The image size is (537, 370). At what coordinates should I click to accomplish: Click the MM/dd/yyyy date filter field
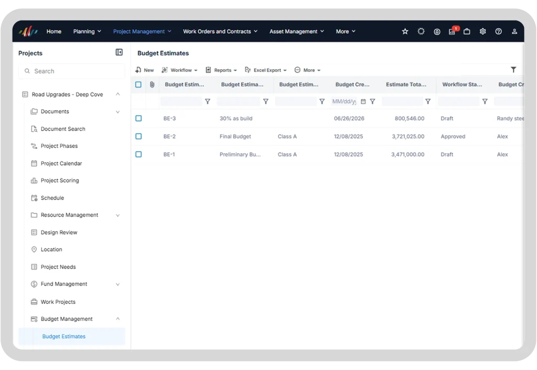click(x=344, y=101)
